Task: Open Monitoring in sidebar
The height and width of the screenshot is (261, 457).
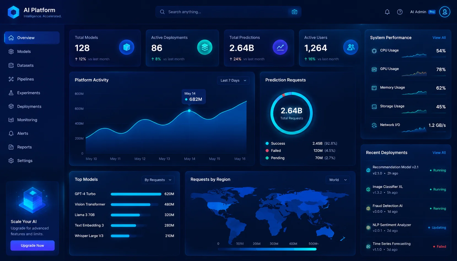Action: 32,120
